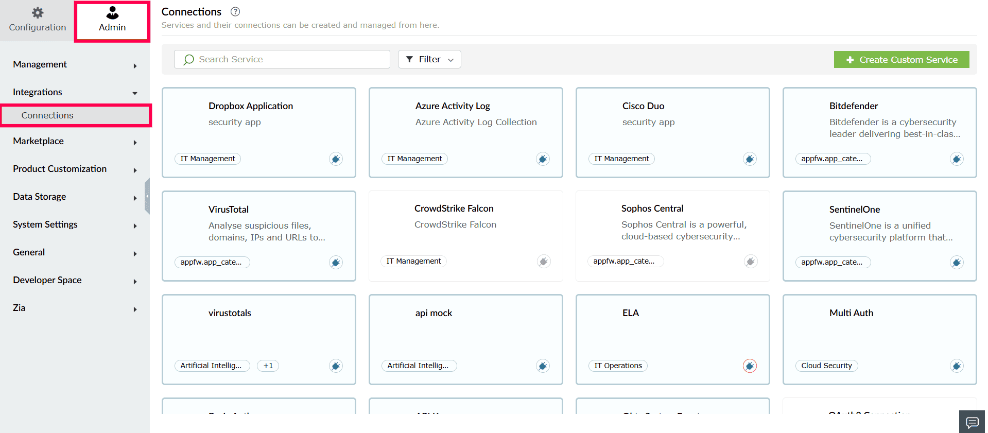
Task: Click plug icon on Dropbox Application card
Action: click(x=336, y=159)
